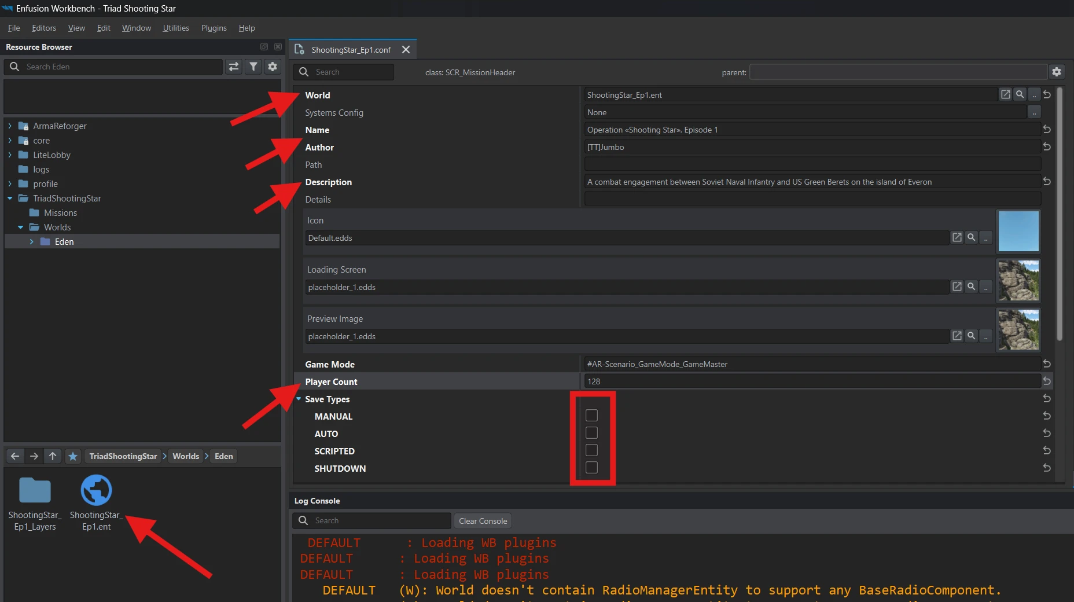Image resolution: width=1074 pixels, height=602 pixels.
Task: Undock the Resource Browser panel
Action: pos(264,46)
